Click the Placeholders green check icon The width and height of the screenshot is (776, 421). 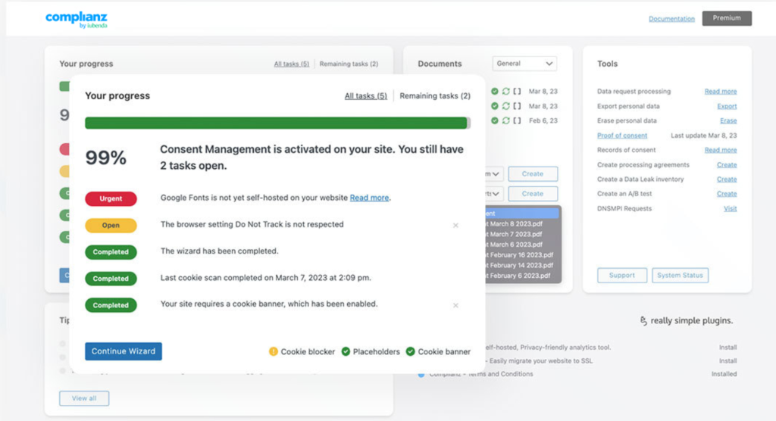pyautogui.click(x=346, y=351)
